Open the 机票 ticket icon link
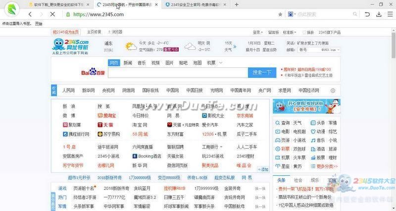Viewport: 396px width, 211px height. (x=278, y=158)
